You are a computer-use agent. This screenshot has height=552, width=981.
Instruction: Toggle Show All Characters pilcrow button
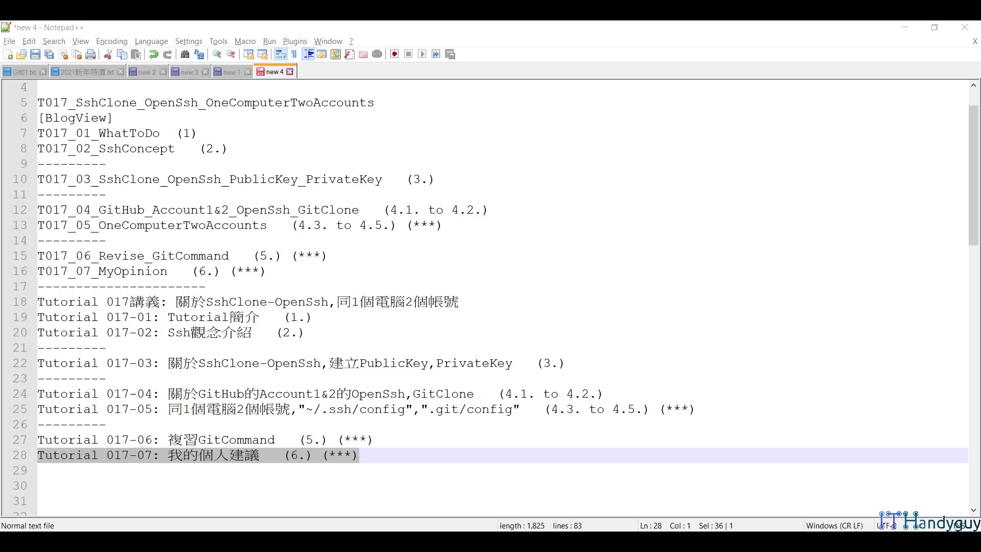point(294,54)
